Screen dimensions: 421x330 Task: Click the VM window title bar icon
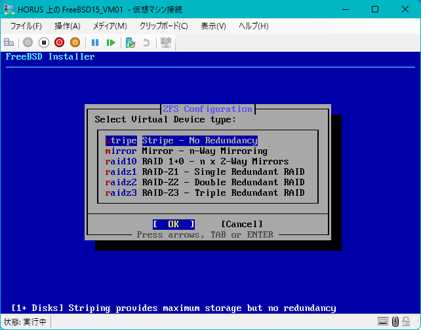(9, 9)
